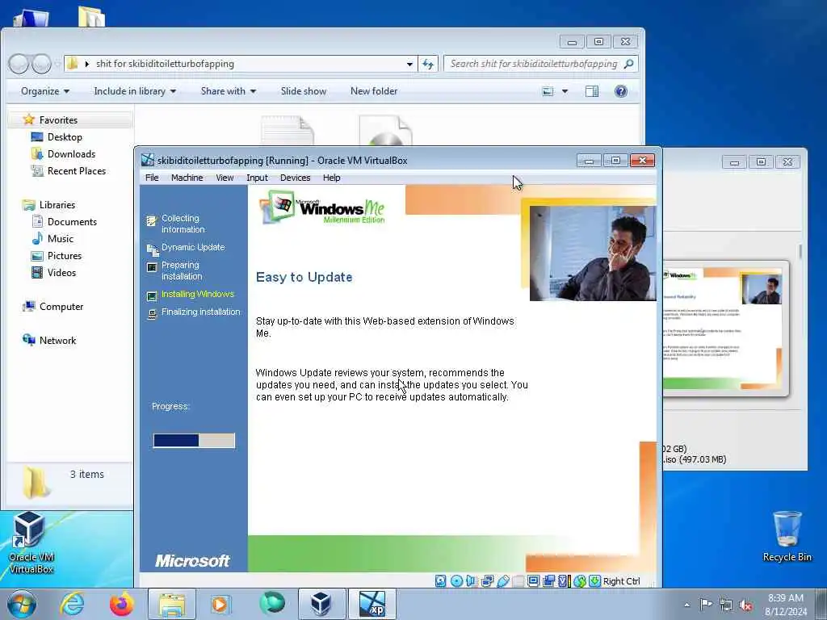Click the optical disk status icon in VirtualBox
827x620 pixels.
tap(457, 581)
